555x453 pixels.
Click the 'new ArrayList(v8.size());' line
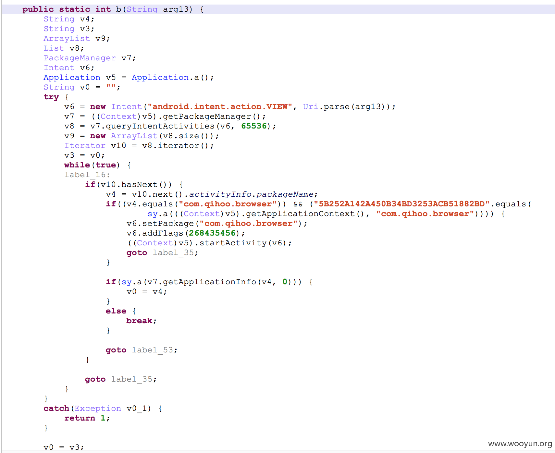point(142,136)
